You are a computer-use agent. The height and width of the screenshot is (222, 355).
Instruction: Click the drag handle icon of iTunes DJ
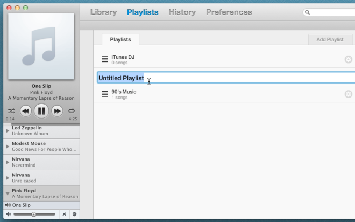[104, 59]
